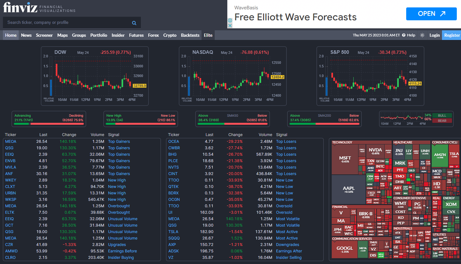
Task: Click the Downgrades signal link
Action: pos(288,245)
